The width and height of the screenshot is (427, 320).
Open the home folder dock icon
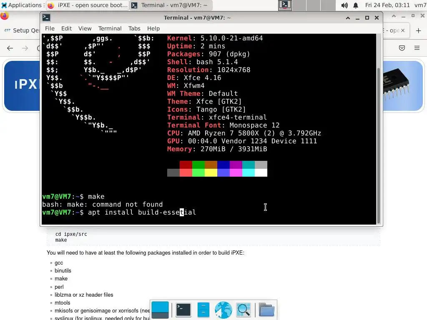pos(266,310)
